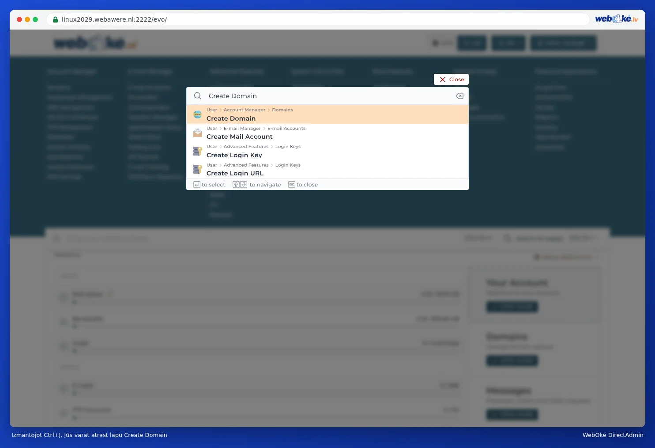Viewport: 655px width, 448px height.
Task: Click E-mail Manager breadcrumb text
Action: (242, 129)
